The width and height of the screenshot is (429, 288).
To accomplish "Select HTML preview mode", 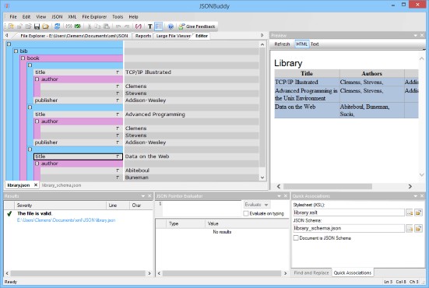I will (x=302, y=44).
